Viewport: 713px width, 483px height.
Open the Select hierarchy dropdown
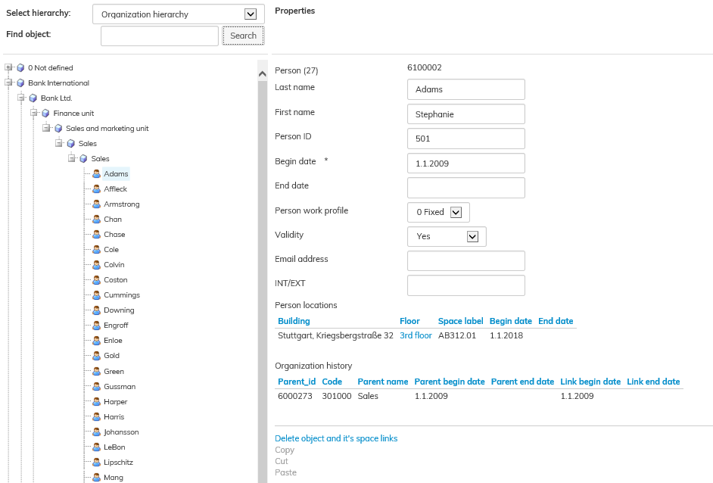pyautogui.click(x=251, y=14)
